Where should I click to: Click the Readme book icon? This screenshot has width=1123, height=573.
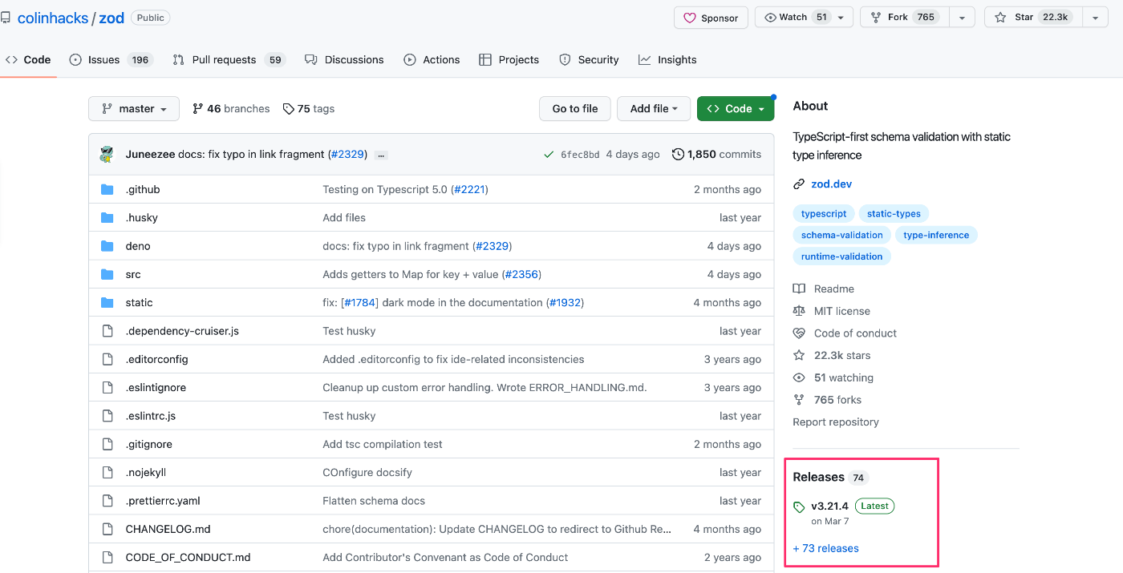799,289
